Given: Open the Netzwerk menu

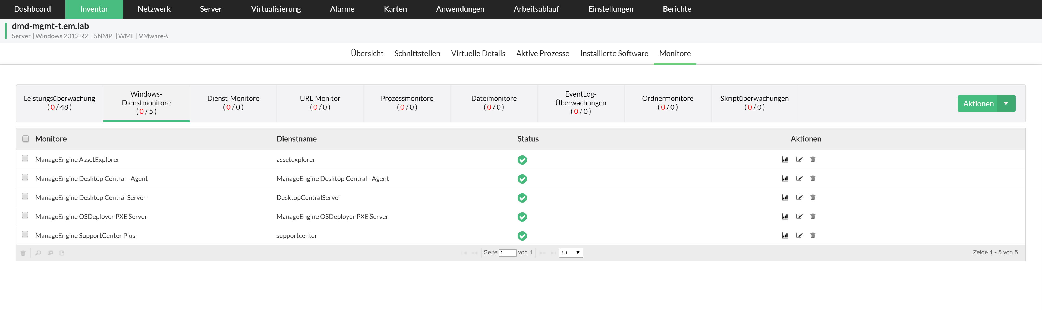Looking at the screenshot, I should (x=154, y=9).
